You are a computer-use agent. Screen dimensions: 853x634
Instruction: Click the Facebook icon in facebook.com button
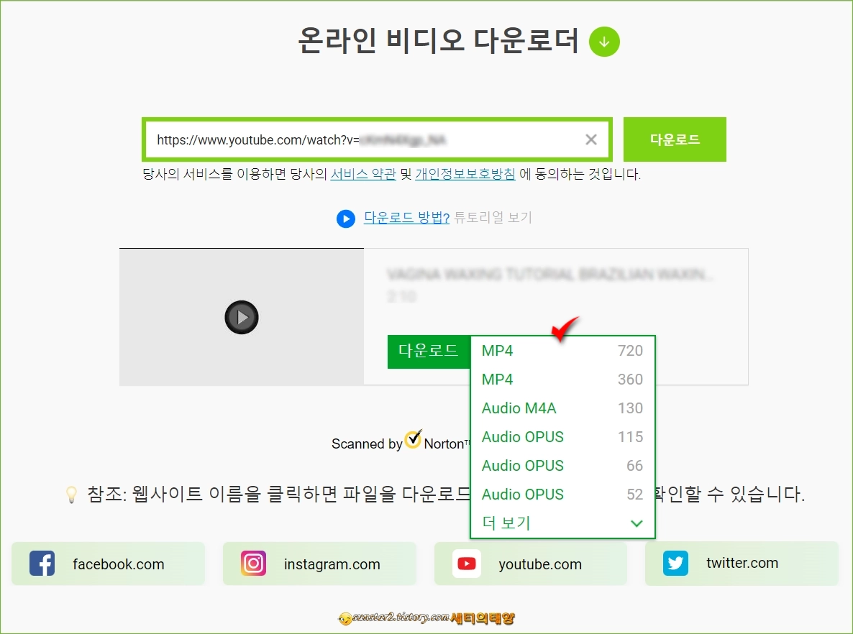[x=42, y=564]
